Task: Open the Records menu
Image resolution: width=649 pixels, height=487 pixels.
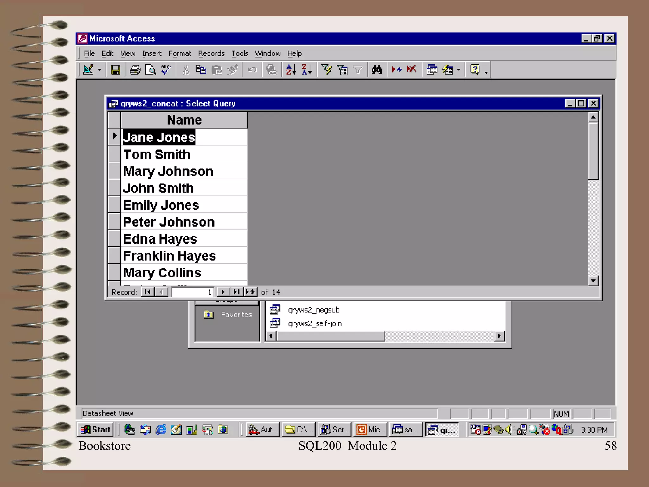Action: click(x=211, y=54)
